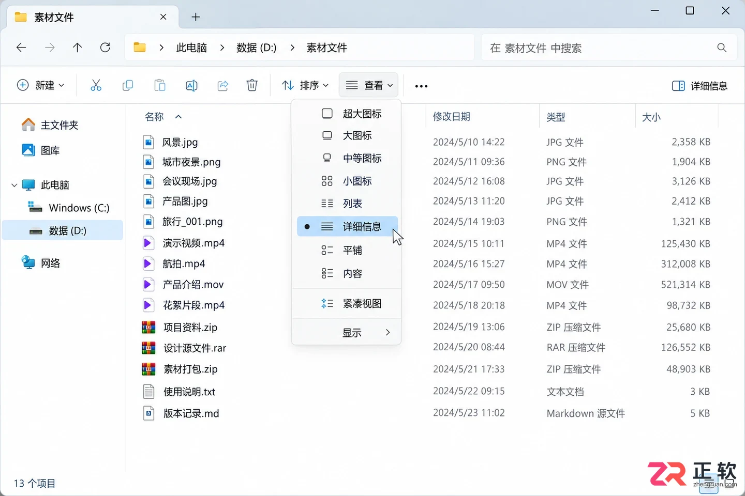
Task: Open the three-dot more options menu
Action: [x=421, y=86]
